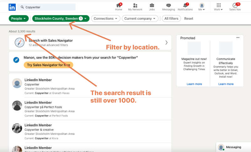
Task: Click Try Sales Navigator for free
Action: click(49, 65)
